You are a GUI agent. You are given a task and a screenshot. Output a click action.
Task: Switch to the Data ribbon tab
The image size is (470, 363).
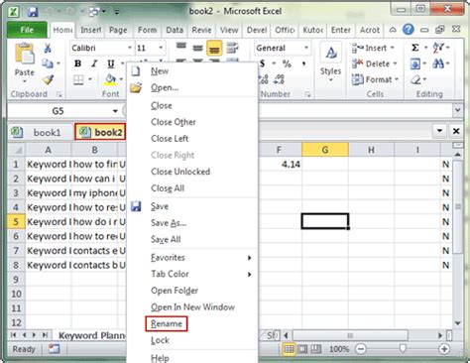[175, 30]
